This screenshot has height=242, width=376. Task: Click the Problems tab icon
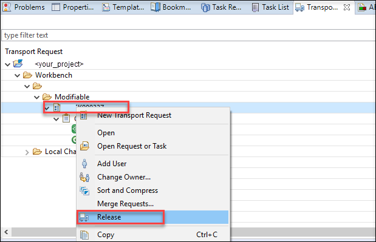[7, 7]
